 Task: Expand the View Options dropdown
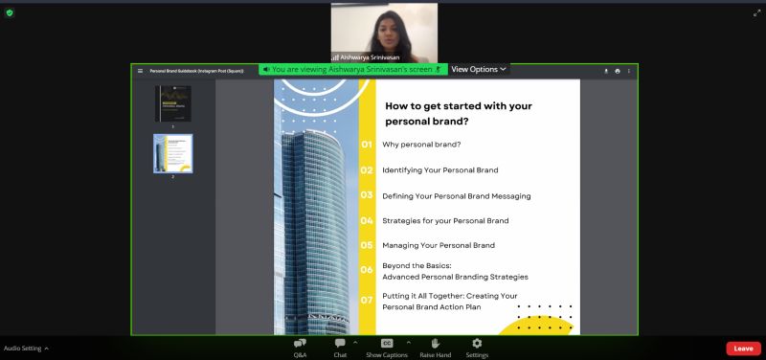pyautogui.click(x=478, y=69)
